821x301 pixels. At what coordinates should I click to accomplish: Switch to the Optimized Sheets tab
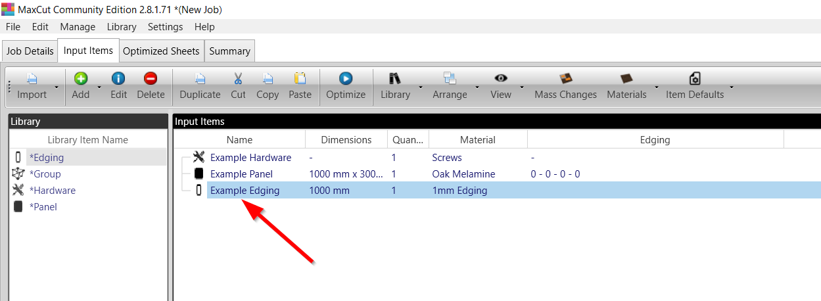[161, 51]
